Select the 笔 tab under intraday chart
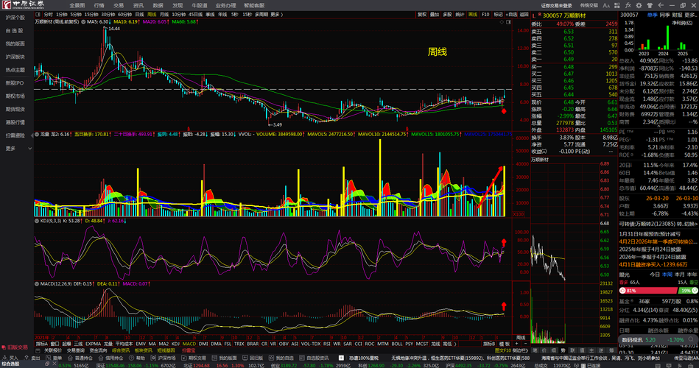 pyautogui.click(x=535, y=350)
